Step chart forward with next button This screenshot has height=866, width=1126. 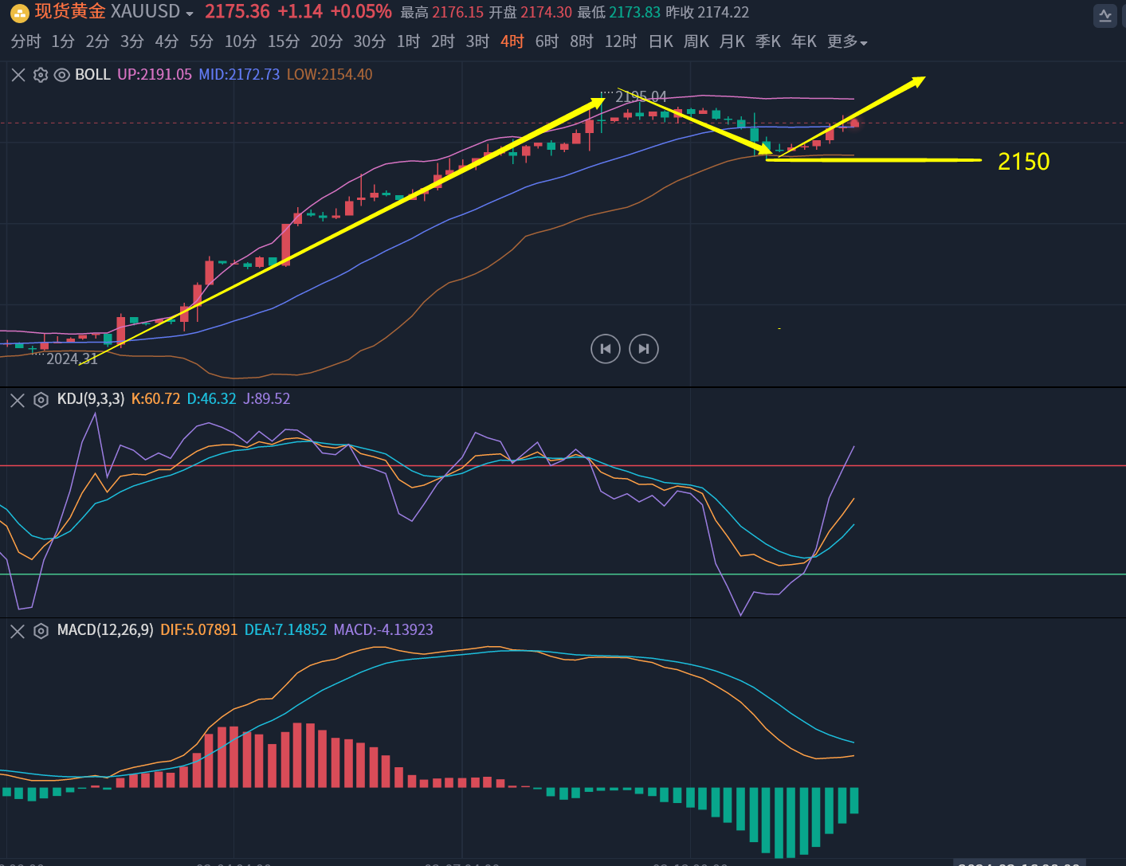[x=644, y=348]
